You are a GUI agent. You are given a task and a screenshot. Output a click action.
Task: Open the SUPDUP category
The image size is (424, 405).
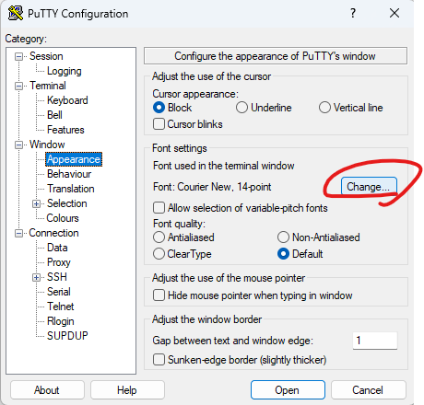[x=67, y=336]
